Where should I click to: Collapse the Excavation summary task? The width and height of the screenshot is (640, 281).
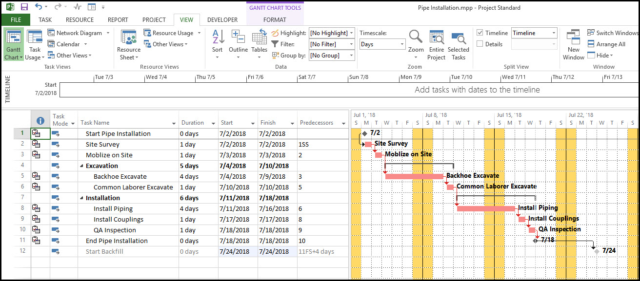click(82, 166)
